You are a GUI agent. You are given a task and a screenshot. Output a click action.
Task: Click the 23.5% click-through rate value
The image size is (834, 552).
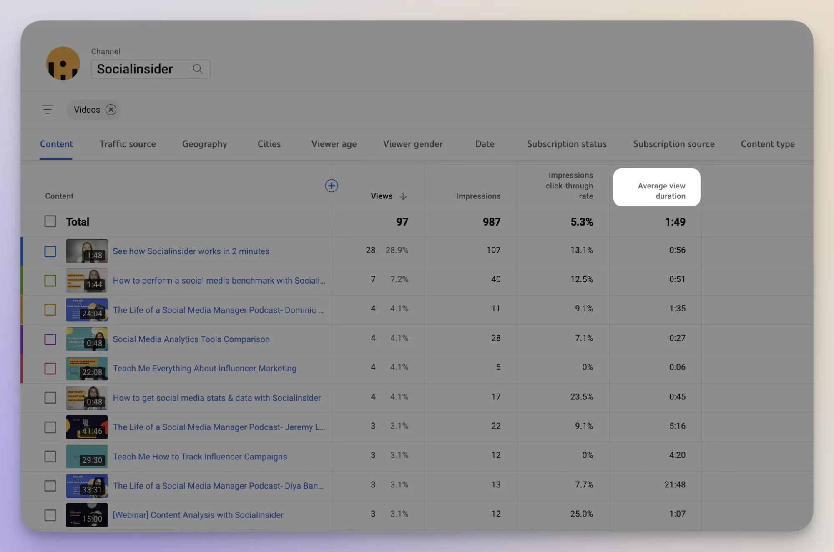pos(582,396)
